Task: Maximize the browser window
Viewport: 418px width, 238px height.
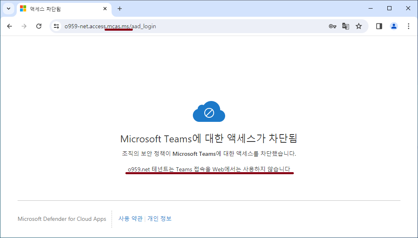Action: pos(389,9)
